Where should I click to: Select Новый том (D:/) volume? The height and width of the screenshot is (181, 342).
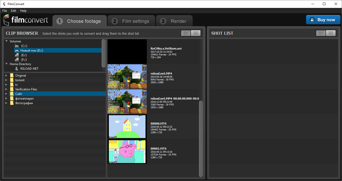[58, 51]
